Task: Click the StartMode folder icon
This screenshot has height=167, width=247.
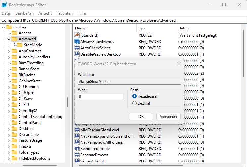Action: pos(20,45)
